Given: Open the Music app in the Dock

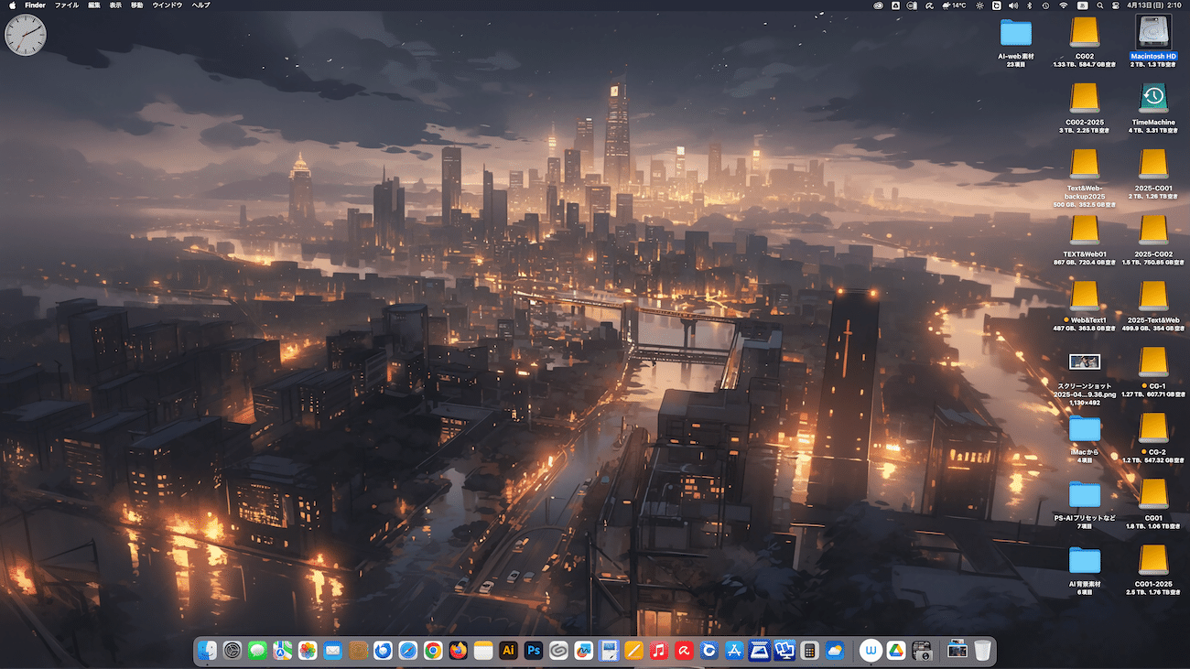Looking at the screenshot, I should 658,651.
